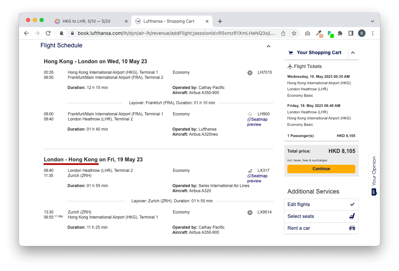This screenshot has height=271, width=399.
Task: Open Seatmap preview for flight LH900
Action: coord(257,122)
